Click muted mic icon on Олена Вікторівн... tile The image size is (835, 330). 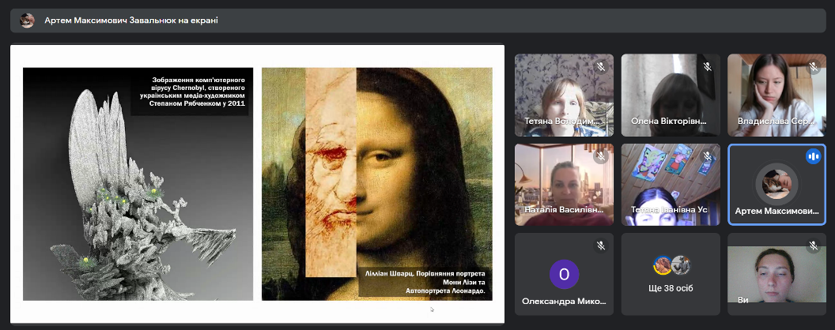pos(707,67)
